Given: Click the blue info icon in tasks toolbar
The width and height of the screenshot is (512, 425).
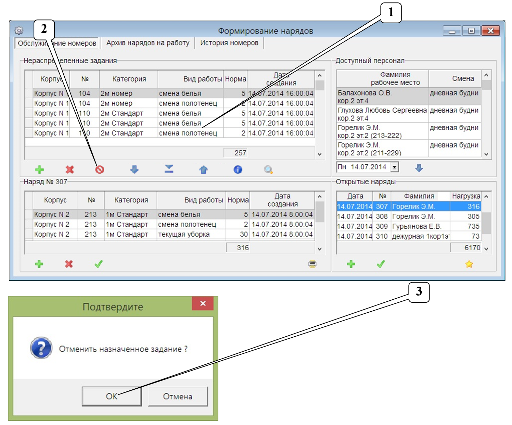Looking at the screenshot, I should (238, 170).
